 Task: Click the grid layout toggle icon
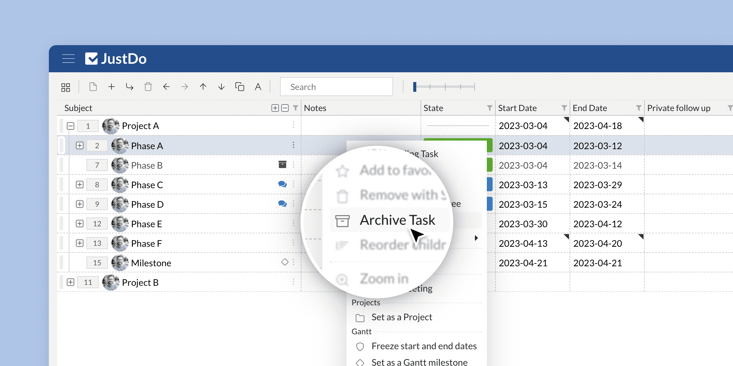coord(66,87)
